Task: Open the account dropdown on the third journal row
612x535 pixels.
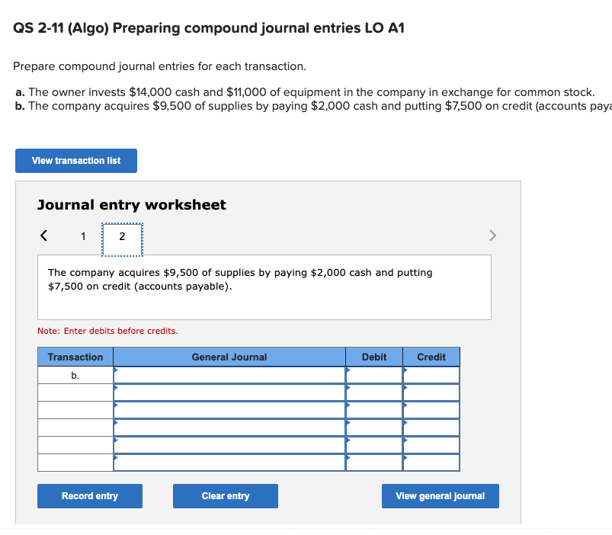Action: pyautogui.click(x=229, y=409)
